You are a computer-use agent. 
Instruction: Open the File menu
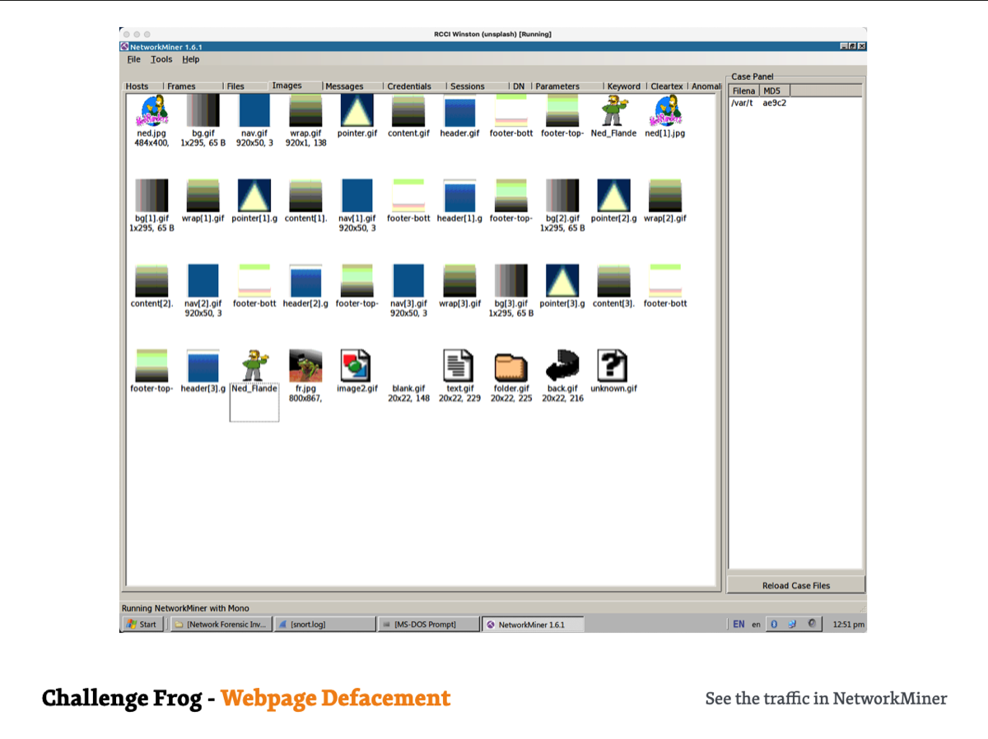(133, 59)
